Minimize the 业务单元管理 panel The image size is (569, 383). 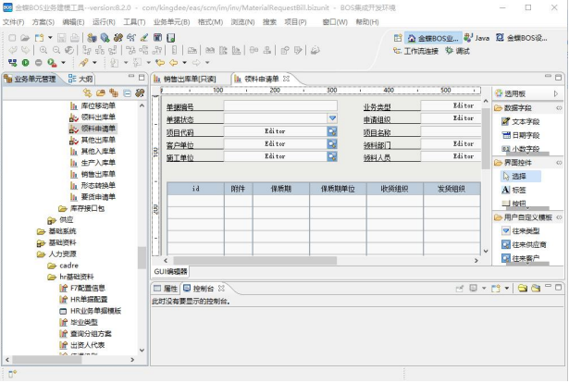coord(131,77)
